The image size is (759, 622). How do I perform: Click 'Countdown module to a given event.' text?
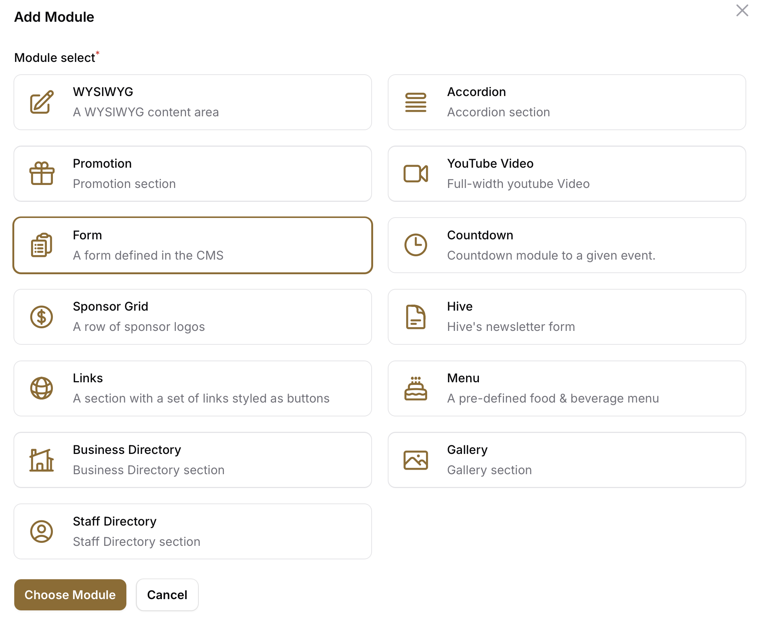click(x=551, y=255)
